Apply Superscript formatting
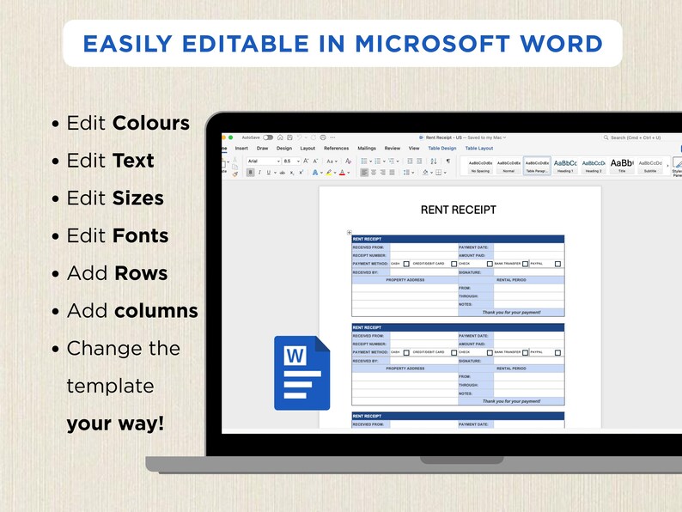 click(301, 173)
